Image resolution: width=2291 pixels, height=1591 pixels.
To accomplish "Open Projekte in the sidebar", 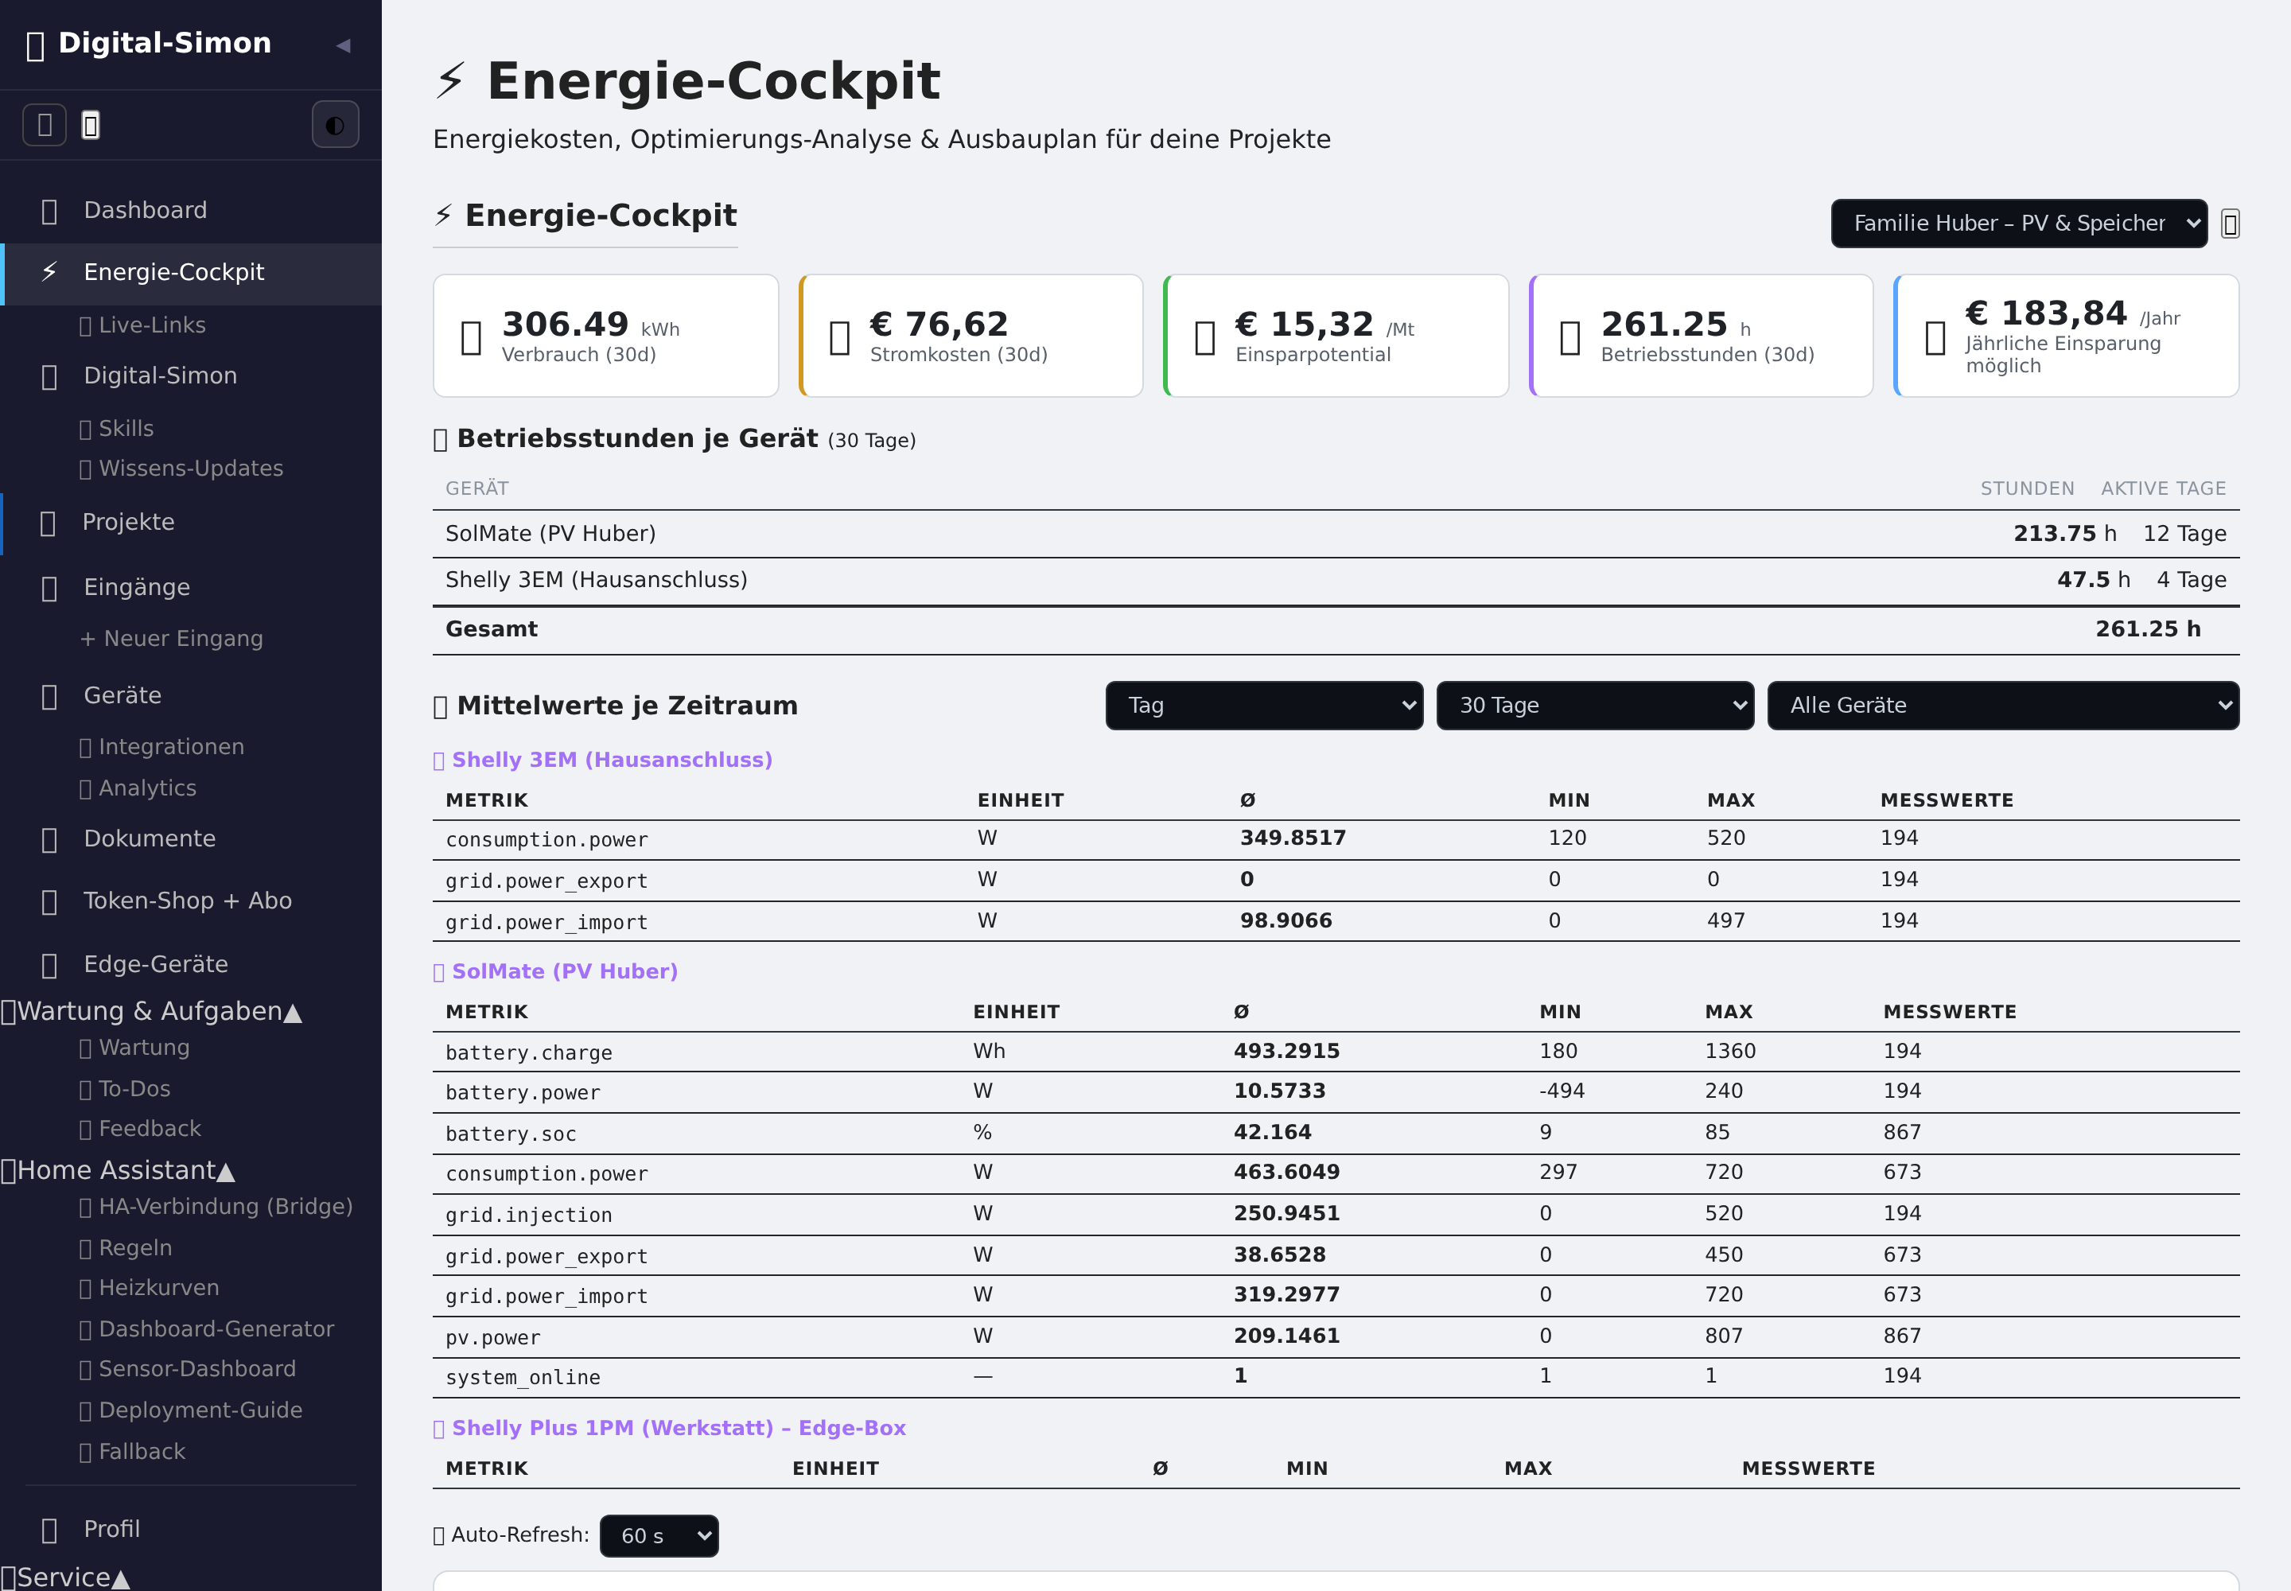I will [192, 523].
